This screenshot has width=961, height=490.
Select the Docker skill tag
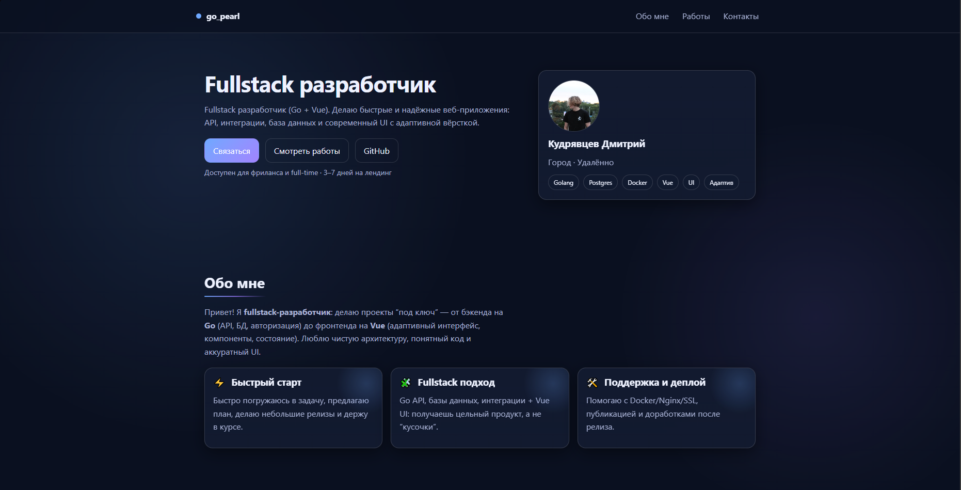[637, 183]
